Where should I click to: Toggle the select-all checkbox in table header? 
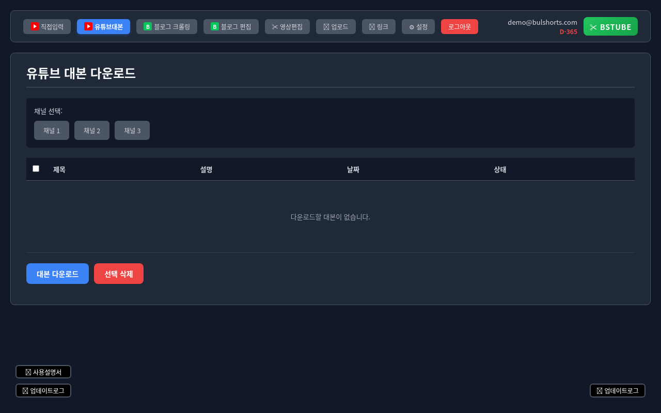tap(36, 168)
